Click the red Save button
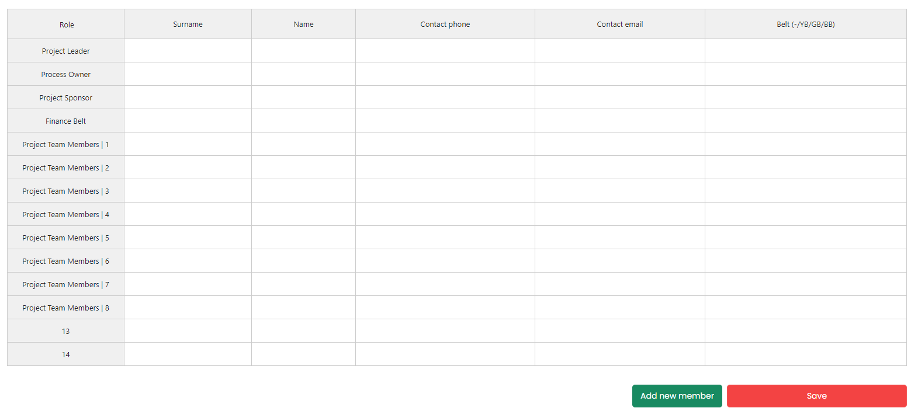The image size is (911, 415). pyautogui.click(x=816, y=396)
